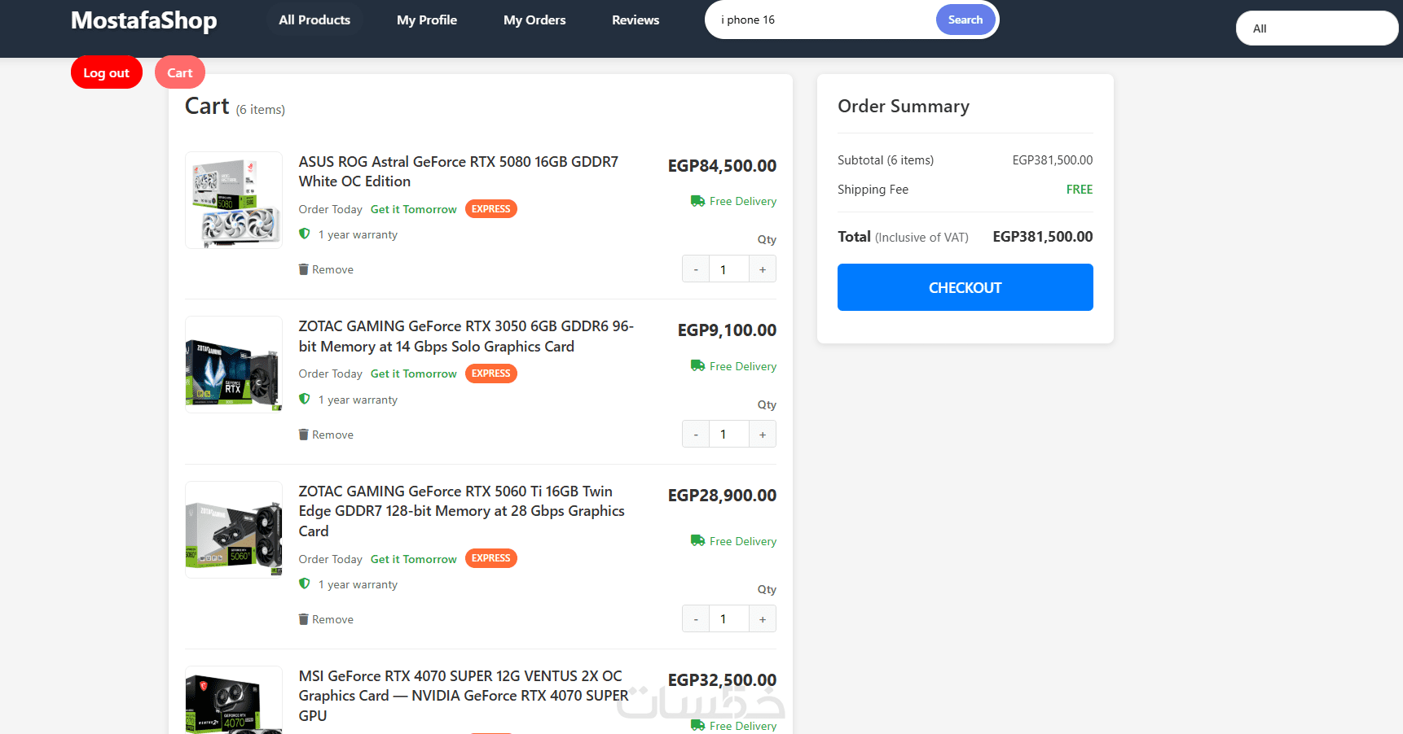Click the EGP28,900.00 price
This screenshot has height=734, width=1403.
point(722,496)
